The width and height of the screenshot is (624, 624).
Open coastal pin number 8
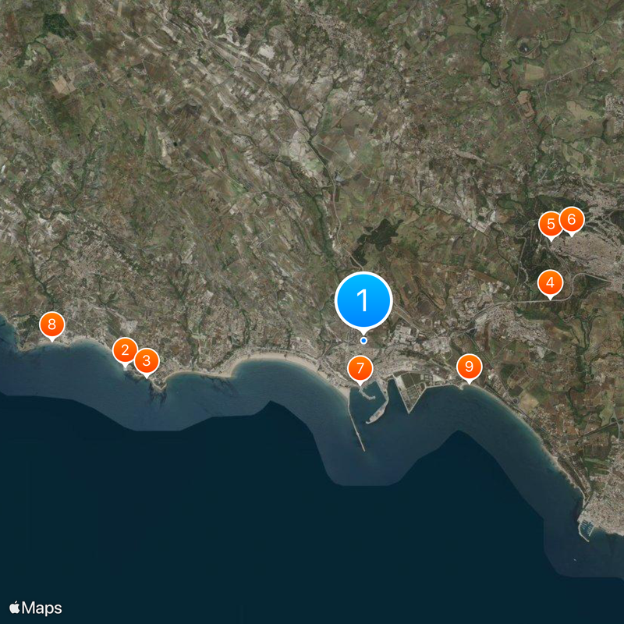point(51,325)
